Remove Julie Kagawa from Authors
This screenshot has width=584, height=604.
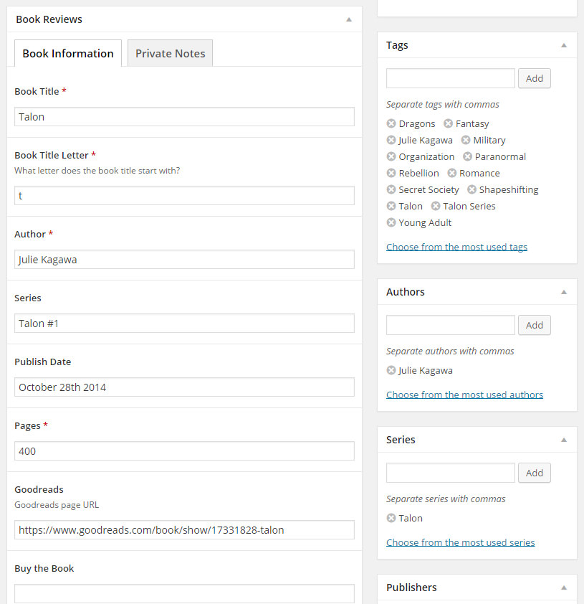pos(391,370)
